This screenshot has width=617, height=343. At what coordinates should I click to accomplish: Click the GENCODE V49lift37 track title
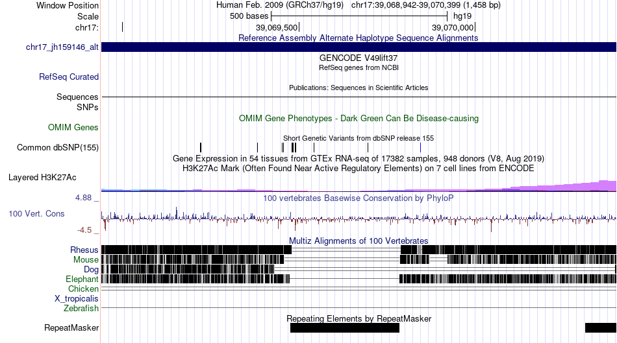click(359, 58)
